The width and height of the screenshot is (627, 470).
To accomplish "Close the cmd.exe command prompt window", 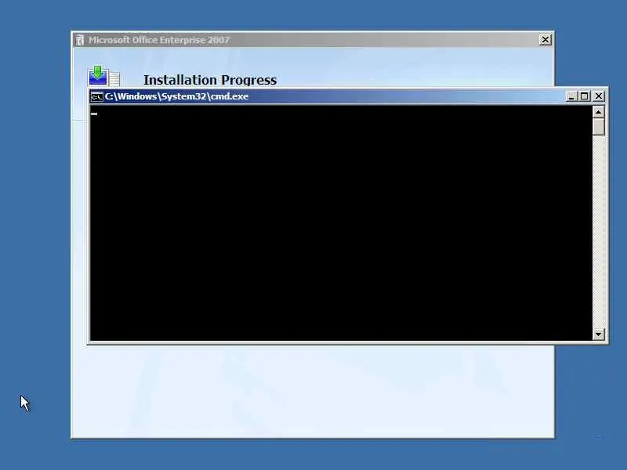I will [599, 96].
